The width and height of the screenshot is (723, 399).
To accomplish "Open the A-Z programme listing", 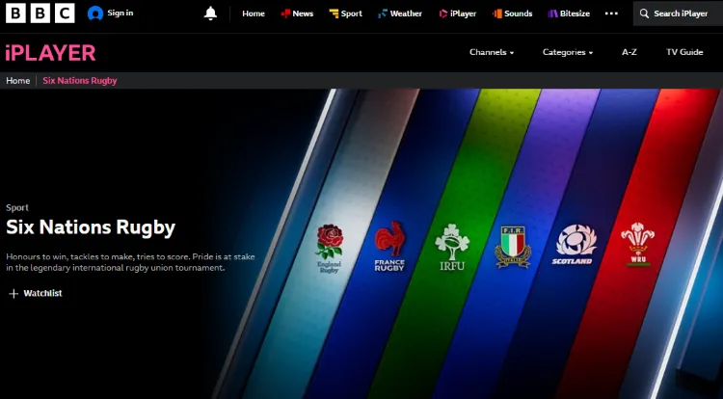I will pyautogui.click(x=629, y=52).
